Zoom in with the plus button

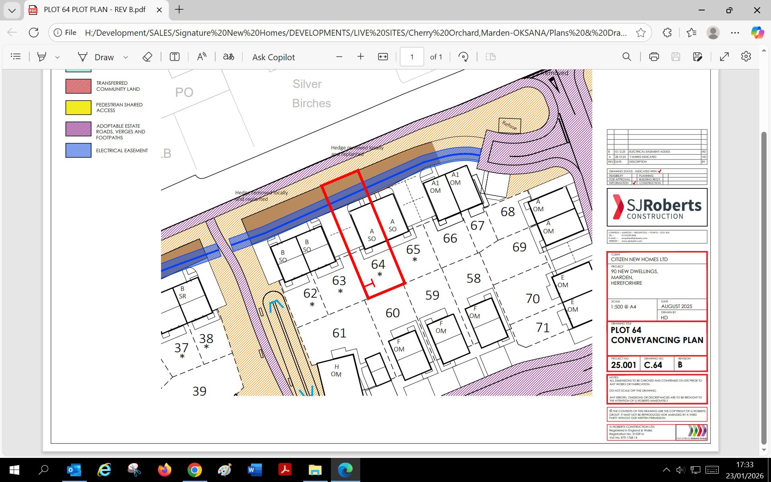pos(360,57)
